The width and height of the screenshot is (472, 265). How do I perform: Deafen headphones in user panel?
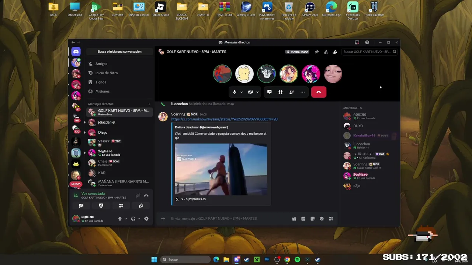point(133,219)
